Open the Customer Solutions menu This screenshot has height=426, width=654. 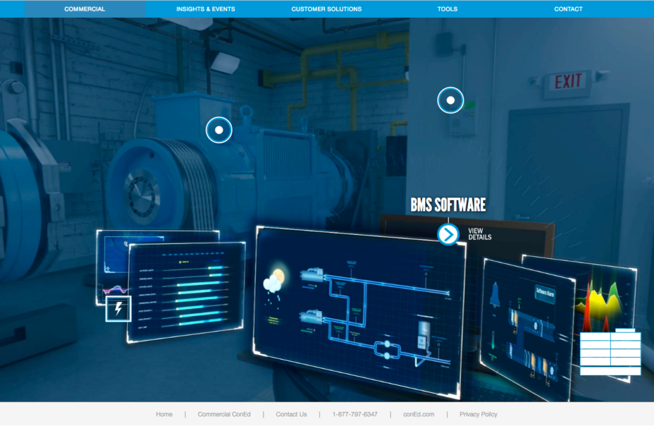[326, 9]
